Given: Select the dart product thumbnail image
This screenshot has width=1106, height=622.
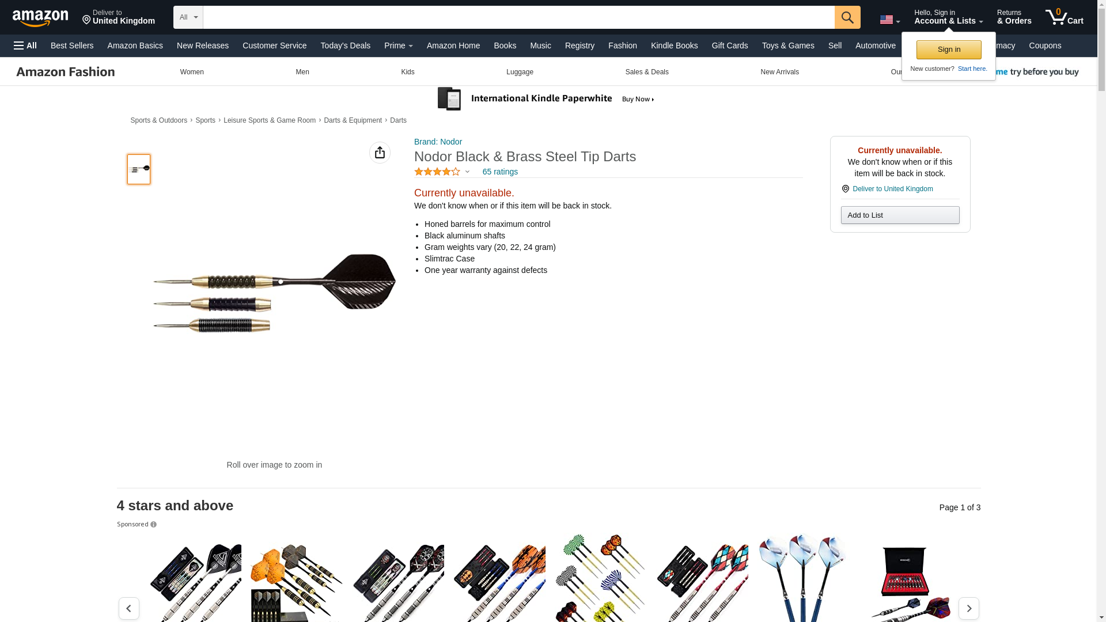Looking at the screenshot, I should pos(139,169).
